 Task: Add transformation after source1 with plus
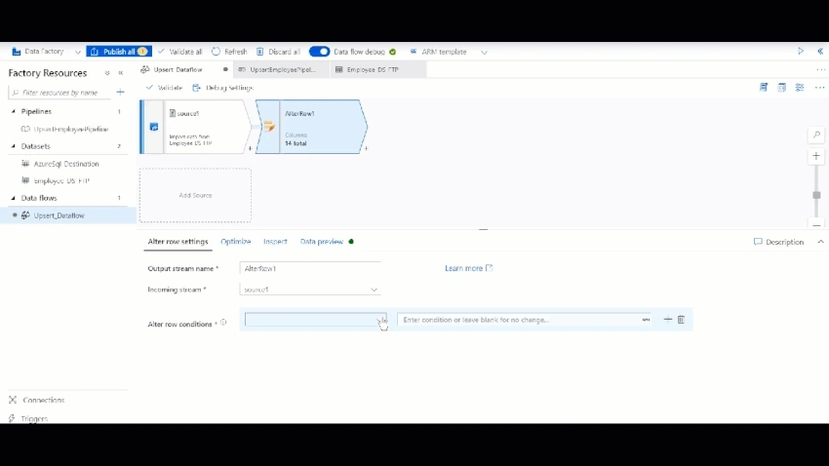tap(250, 148)
